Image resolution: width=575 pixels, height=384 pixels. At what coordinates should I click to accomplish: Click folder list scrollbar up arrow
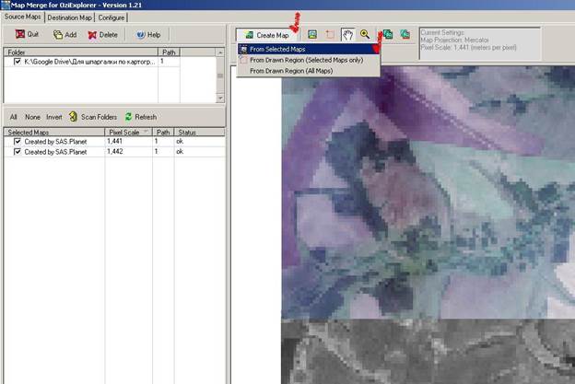coord(220,52)
